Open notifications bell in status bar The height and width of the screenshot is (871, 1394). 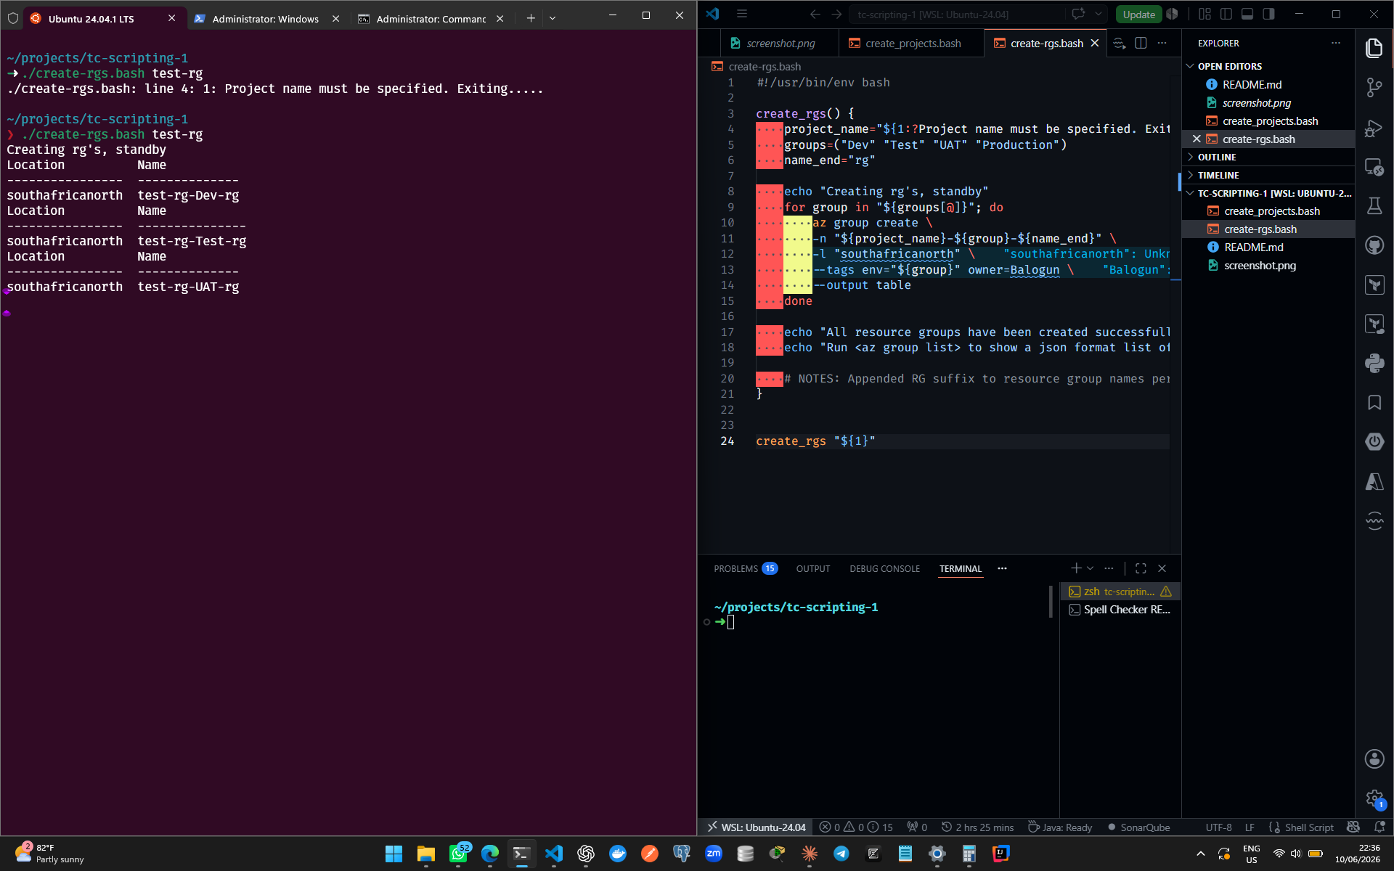1379,827
